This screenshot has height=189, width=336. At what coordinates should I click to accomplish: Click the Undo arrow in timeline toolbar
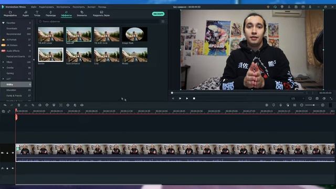coord(5,105)
